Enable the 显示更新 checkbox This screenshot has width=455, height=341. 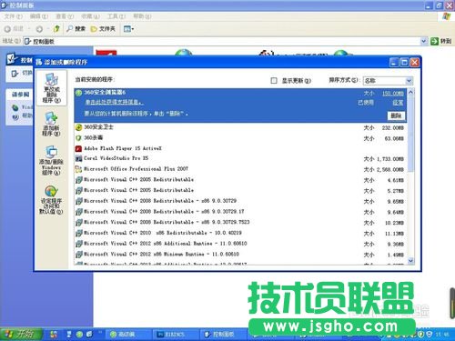click(274, 81)
